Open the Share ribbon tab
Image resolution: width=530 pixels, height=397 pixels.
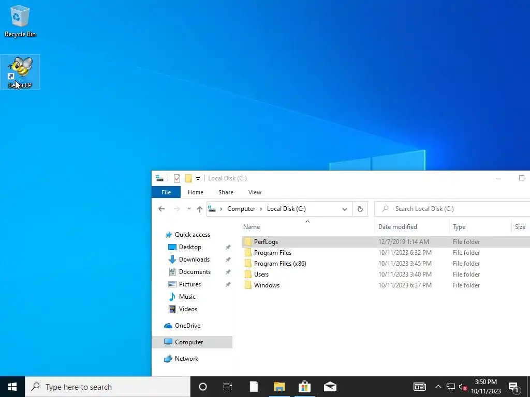click(x=226, y=192)
